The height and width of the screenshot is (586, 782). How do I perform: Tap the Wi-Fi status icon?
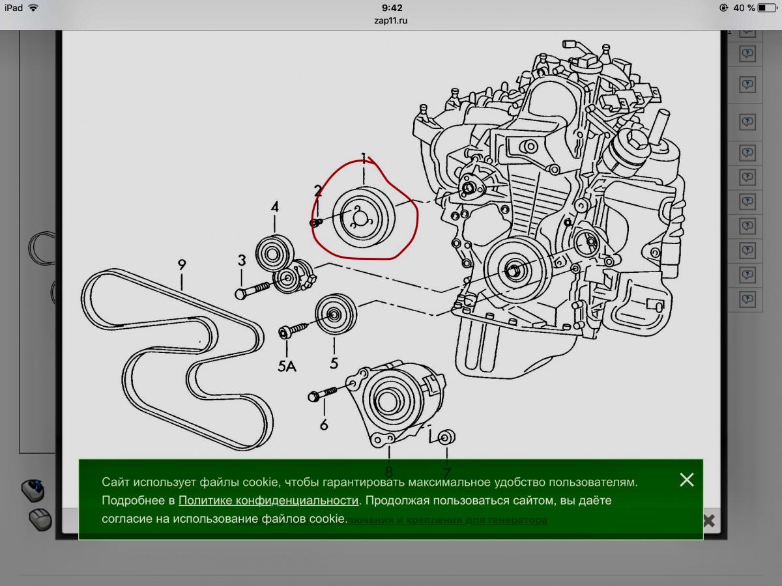click(x=33, y=8)
